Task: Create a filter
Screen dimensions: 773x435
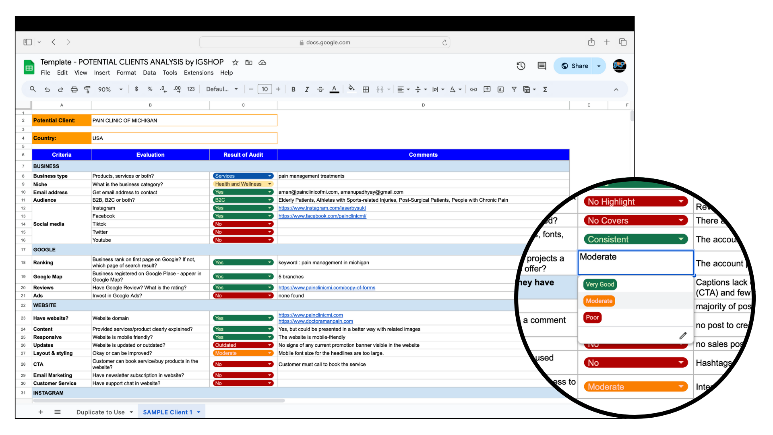Action: point(514,89)
